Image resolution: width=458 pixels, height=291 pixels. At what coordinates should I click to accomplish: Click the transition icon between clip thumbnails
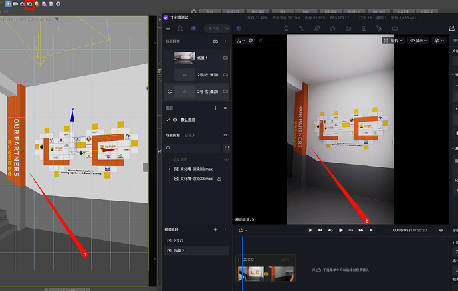266,274
